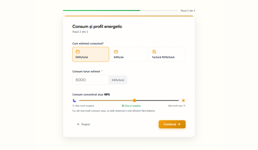Click small sun icon after 'Mai mult ziua'
The image size is (258, 150).
pyautogui.click(x=184, y=106)
